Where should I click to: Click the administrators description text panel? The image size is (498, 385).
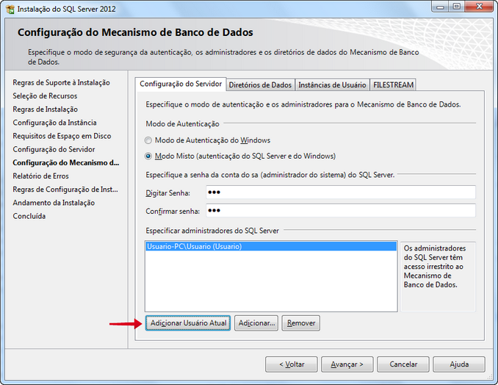(x=438, y=276)
